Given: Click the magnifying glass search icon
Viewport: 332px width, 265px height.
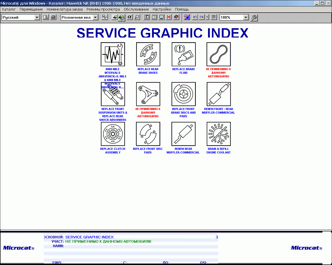Looking at the screenshot, I should tap(137, 17).
